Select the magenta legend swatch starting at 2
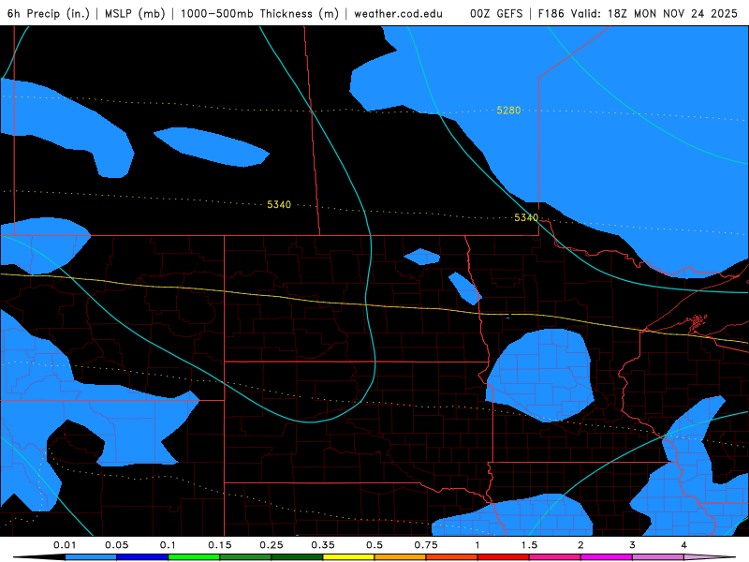 [607, 557]
